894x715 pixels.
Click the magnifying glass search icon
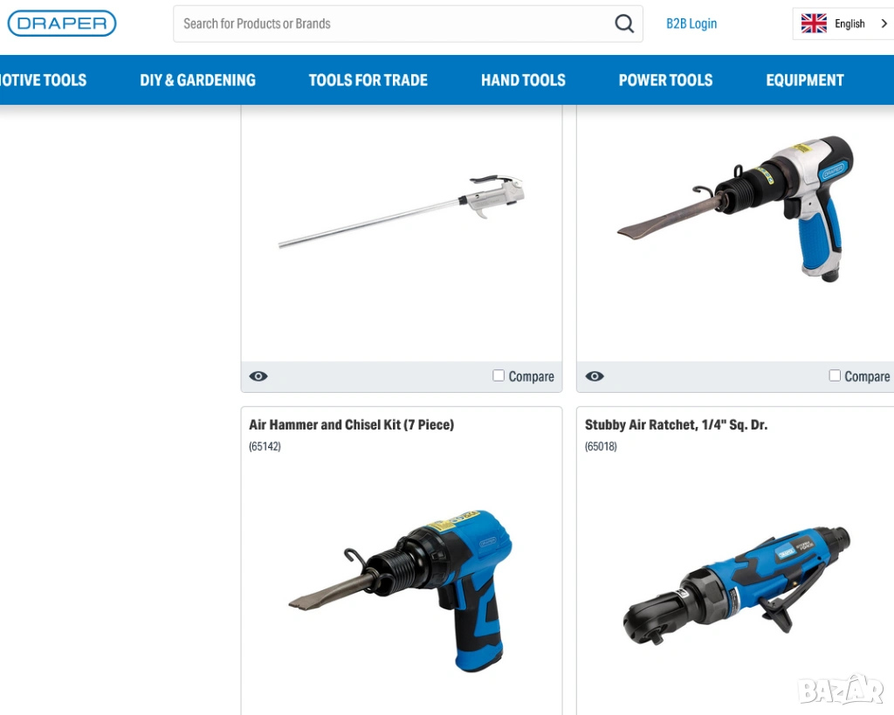pos(623,24)
